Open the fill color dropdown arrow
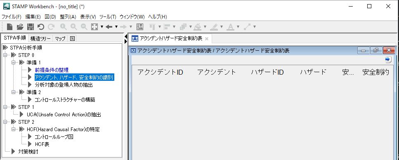The height and width of the screenshot is (160, 399). [x=205, y=27]
